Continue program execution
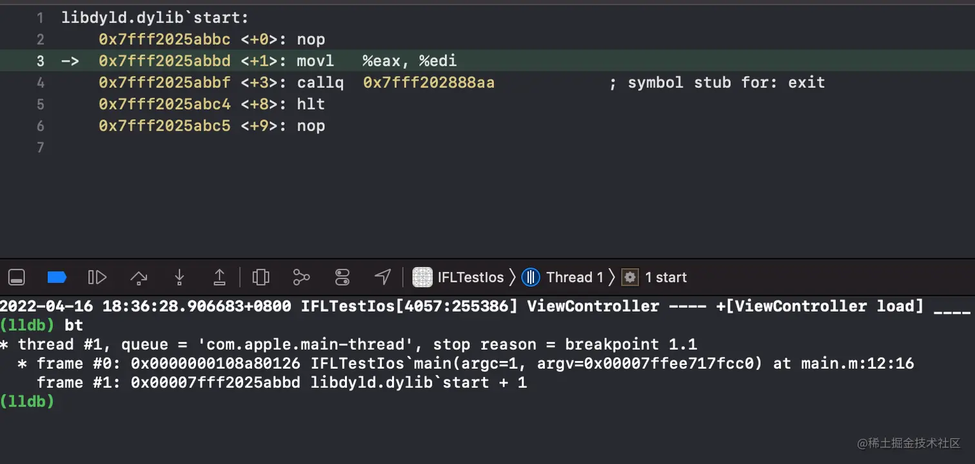Viewport: 975px width, 464px height. coord(97,278)
